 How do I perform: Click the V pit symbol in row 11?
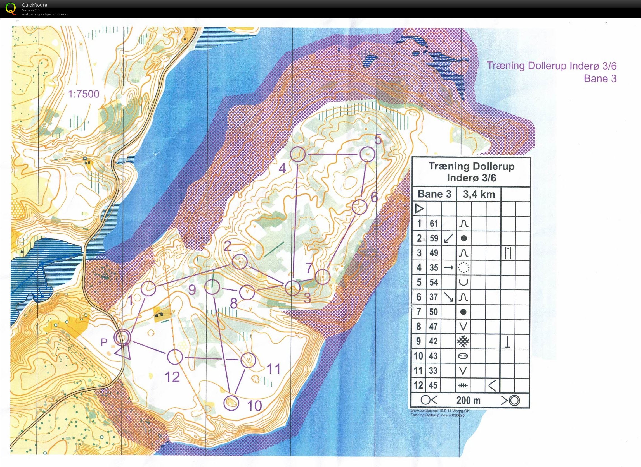click(x=463, y=371)
